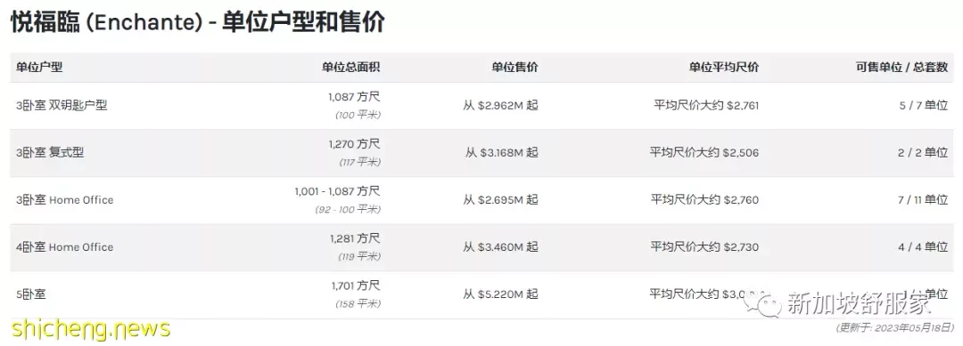The image size is (963, 346).
Task: Click the 单位户型 column header
Action: point(39,68)
